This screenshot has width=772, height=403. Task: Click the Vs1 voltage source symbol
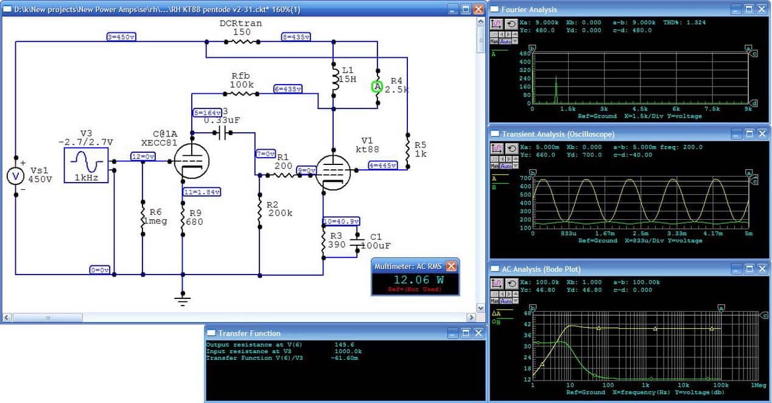click(x=15, y=176)
